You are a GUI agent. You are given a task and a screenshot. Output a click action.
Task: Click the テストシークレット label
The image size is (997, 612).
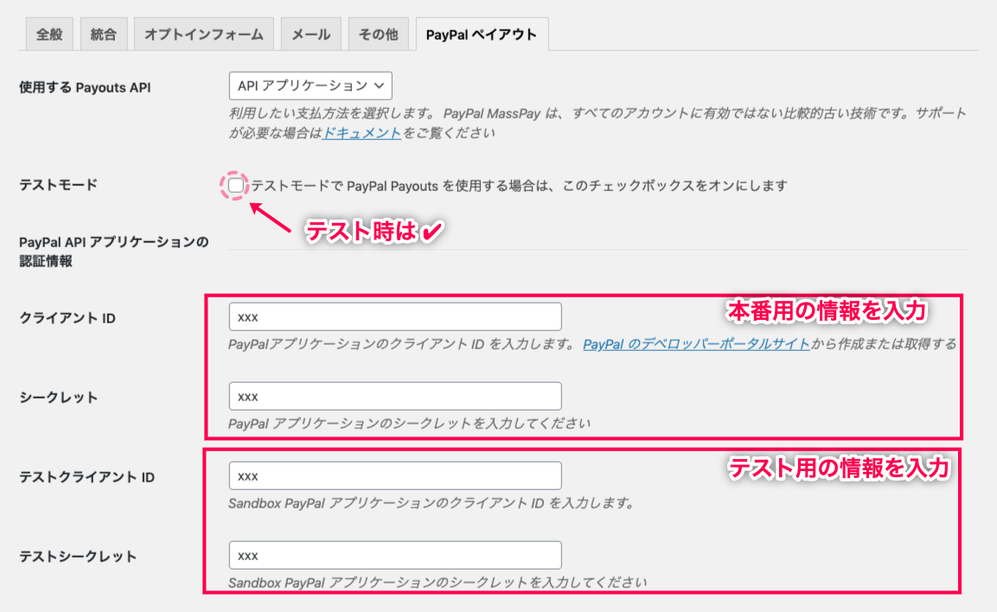coord(78,557)
